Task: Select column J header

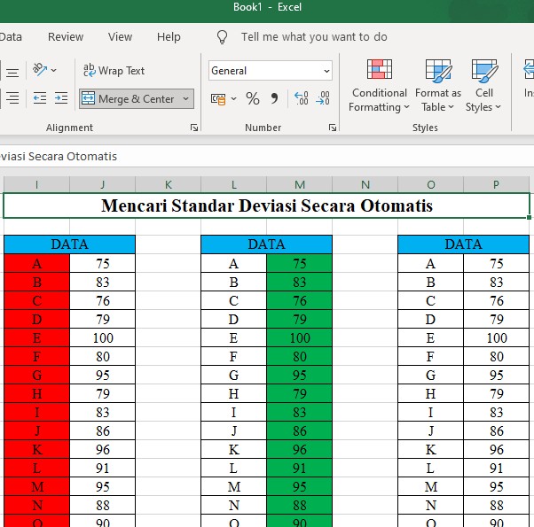Action: (103, 184)
